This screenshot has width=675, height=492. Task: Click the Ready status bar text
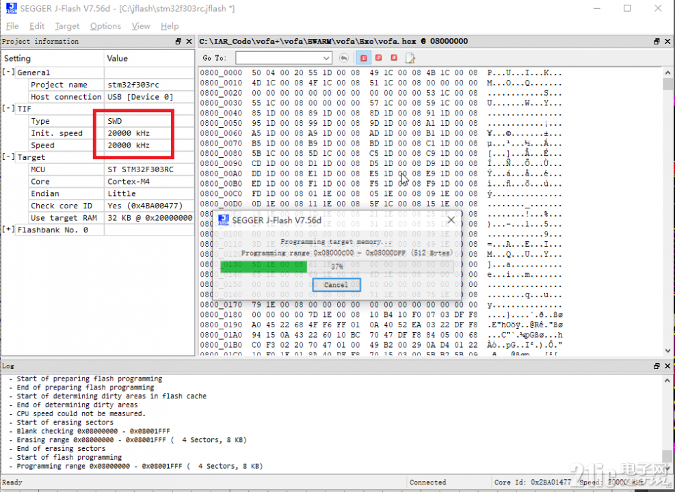pyautogui.click(x=12, y=482)
